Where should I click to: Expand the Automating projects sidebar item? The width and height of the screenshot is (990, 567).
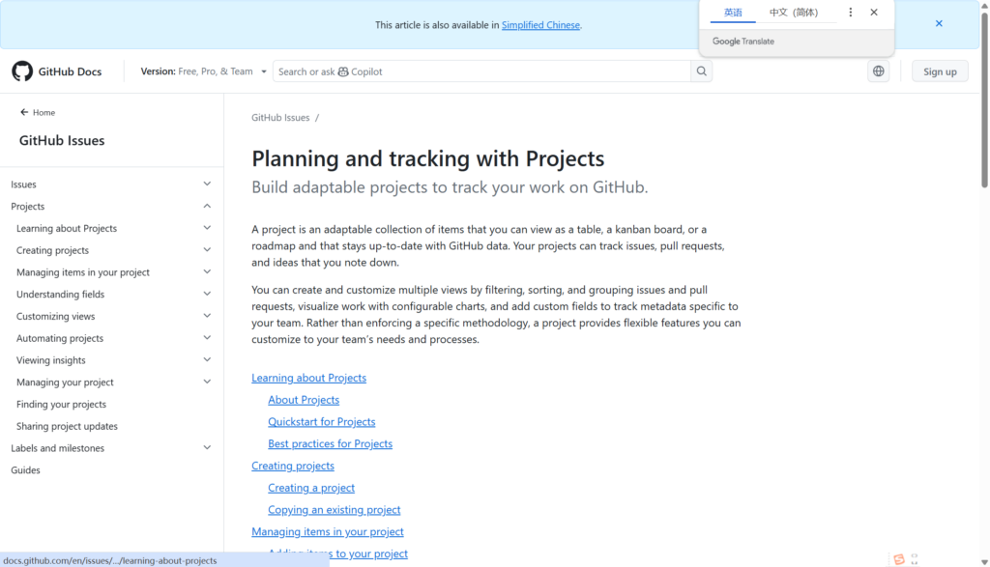tap(207, 338)
